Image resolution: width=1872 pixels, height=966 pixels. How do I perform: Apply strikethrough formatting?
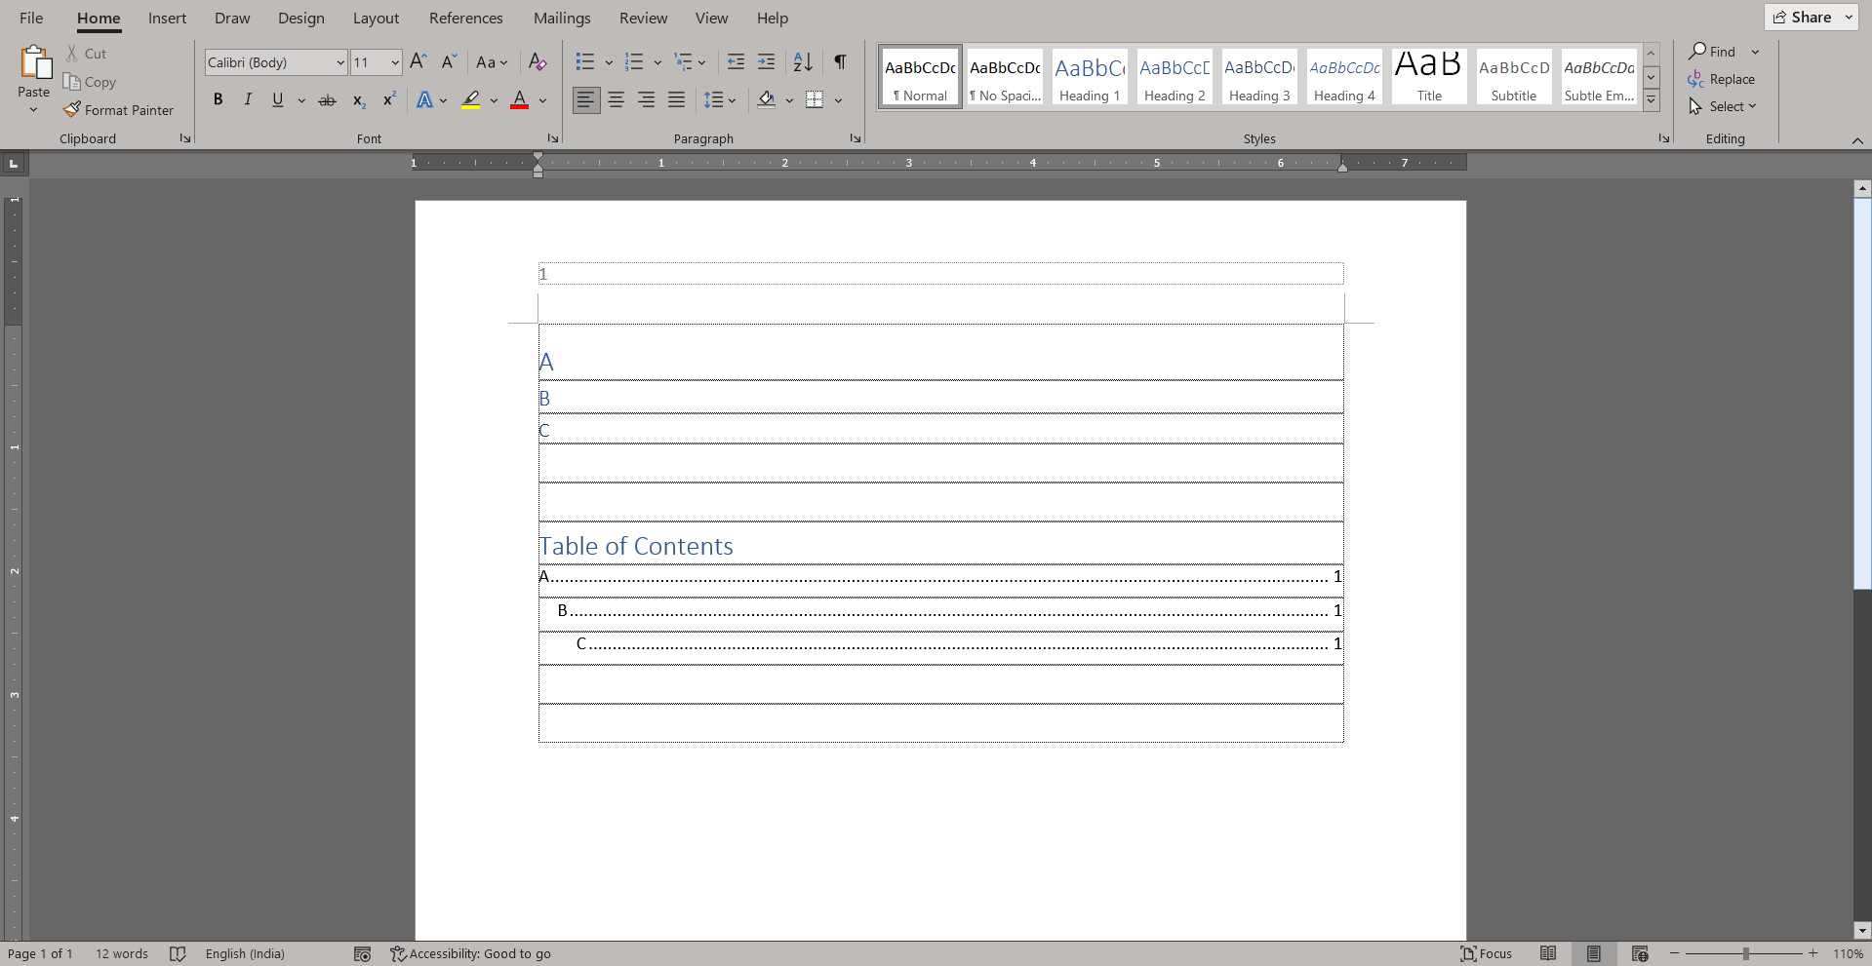[x=328, y=99]
